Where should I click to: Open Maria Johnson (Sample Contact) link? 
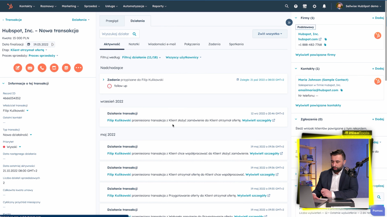(x=323, y=80)
